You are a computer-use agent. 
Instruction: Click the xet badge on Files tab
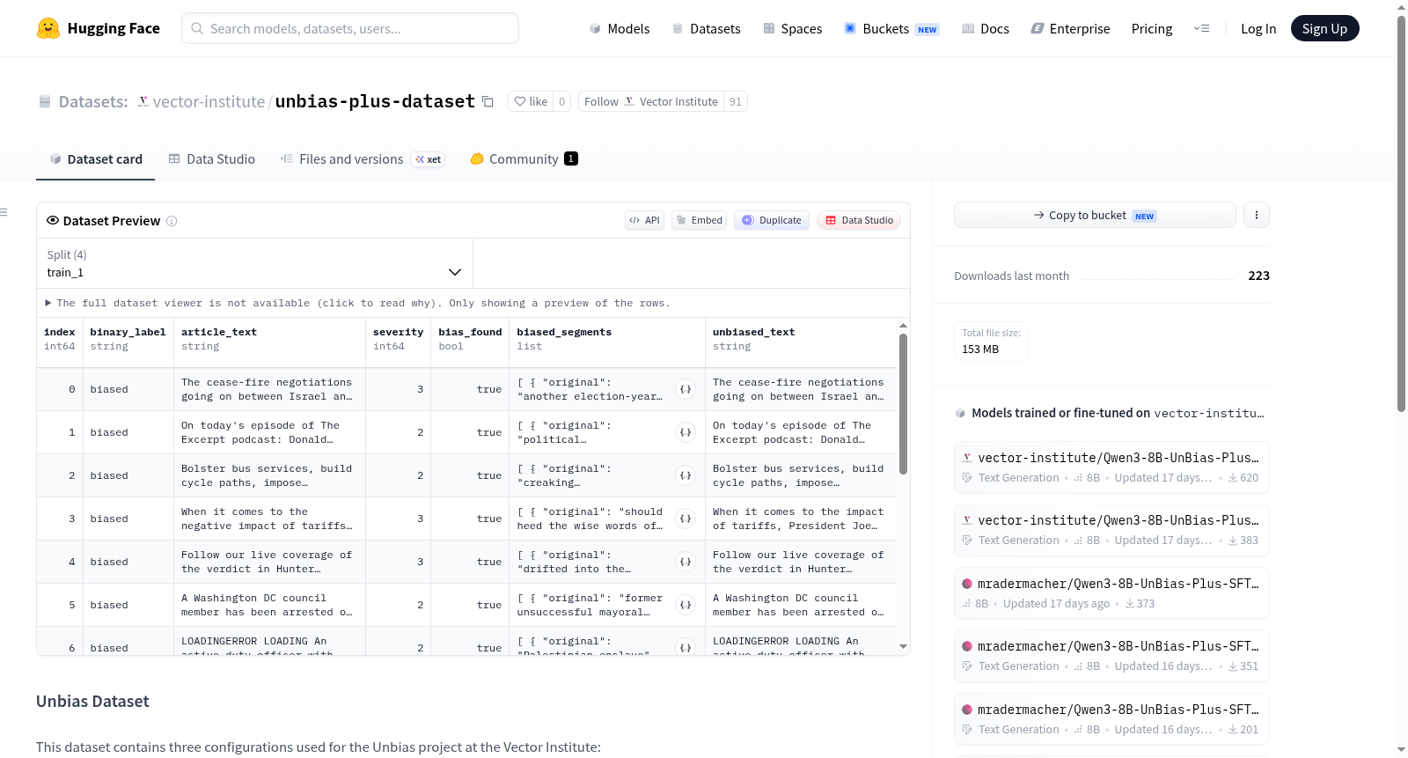point(428,159)
